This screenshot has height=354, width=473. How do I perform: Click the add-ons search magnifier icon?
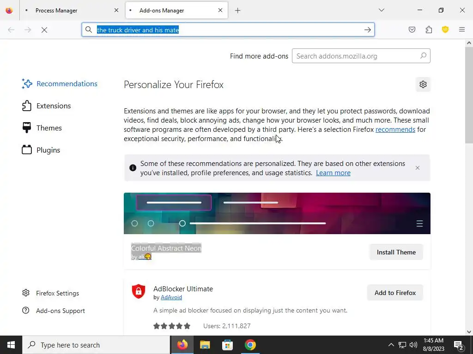click(424, 56)
